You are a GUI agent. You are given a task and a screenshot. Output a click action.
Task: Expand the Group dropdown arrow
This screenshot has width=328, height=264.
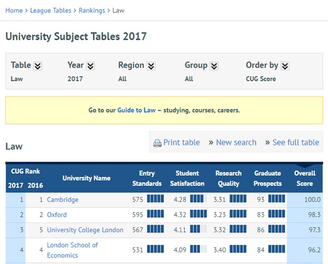click(214, 66)
